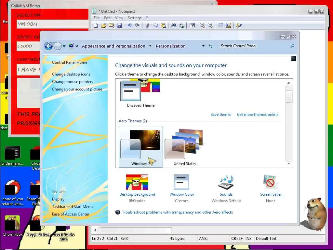This screenshot has height=250, width=333.
Task: Click the Exit door icon in Notepad2
Action: point(239,25)
